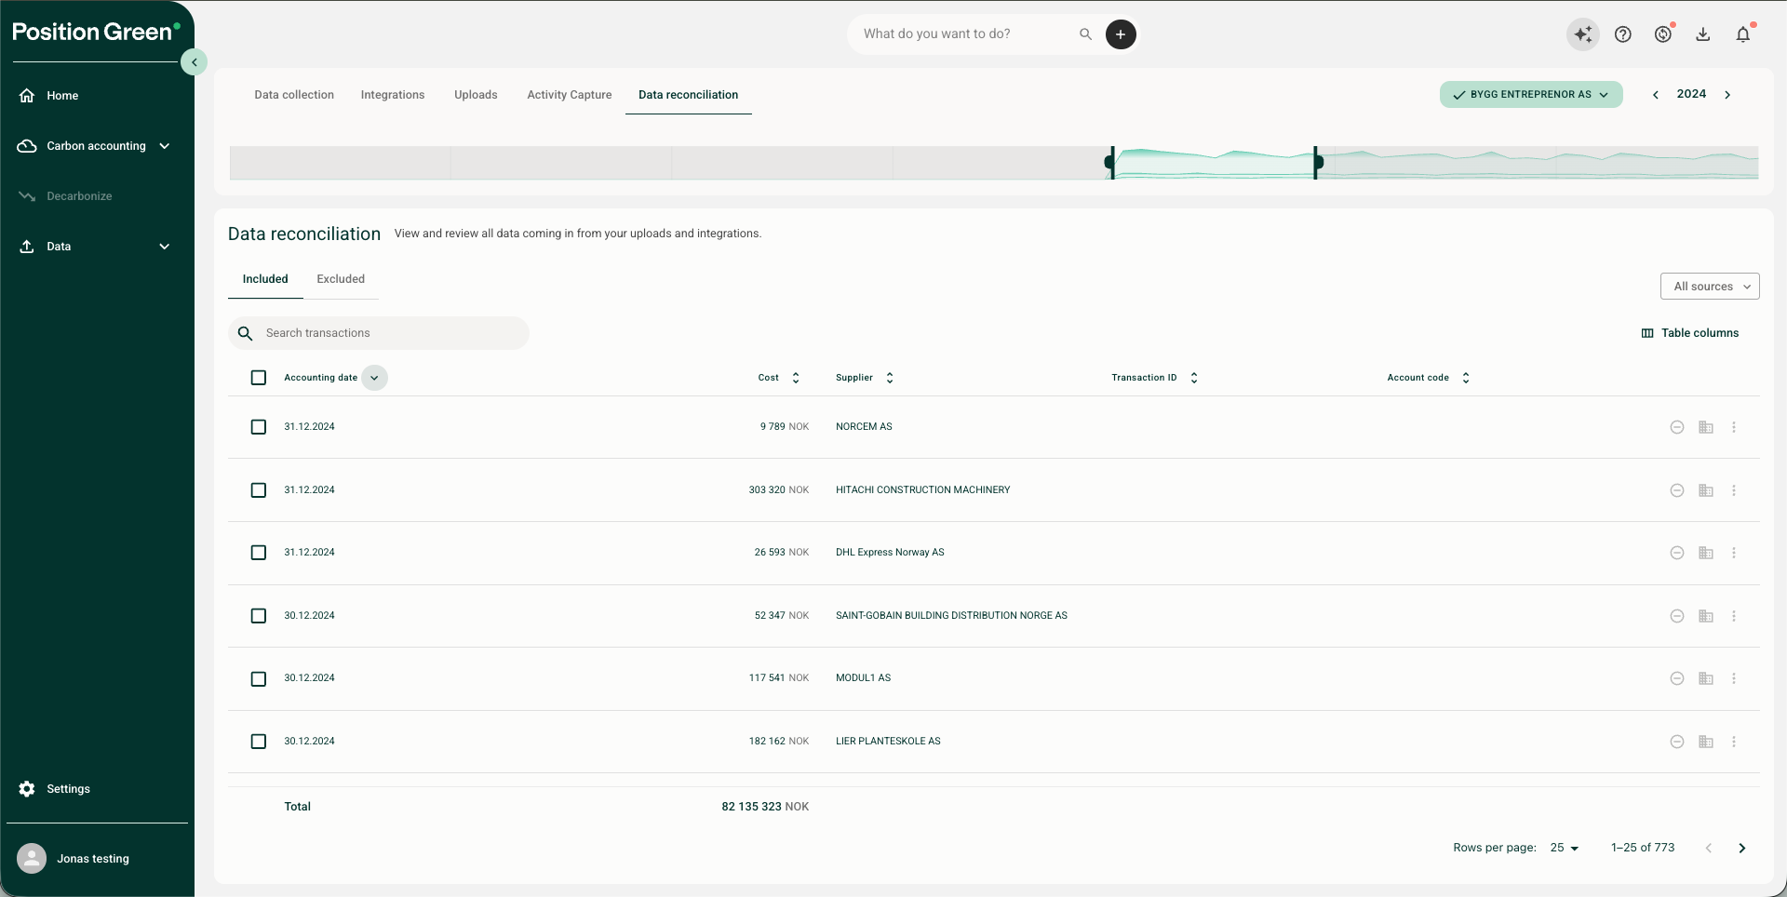The height and width of the screenshot is (897, 1787).
Task: Check the LIER PLANTESKOLE AS row checkbox
Action: pyautogui.click(x=259, y=742)
